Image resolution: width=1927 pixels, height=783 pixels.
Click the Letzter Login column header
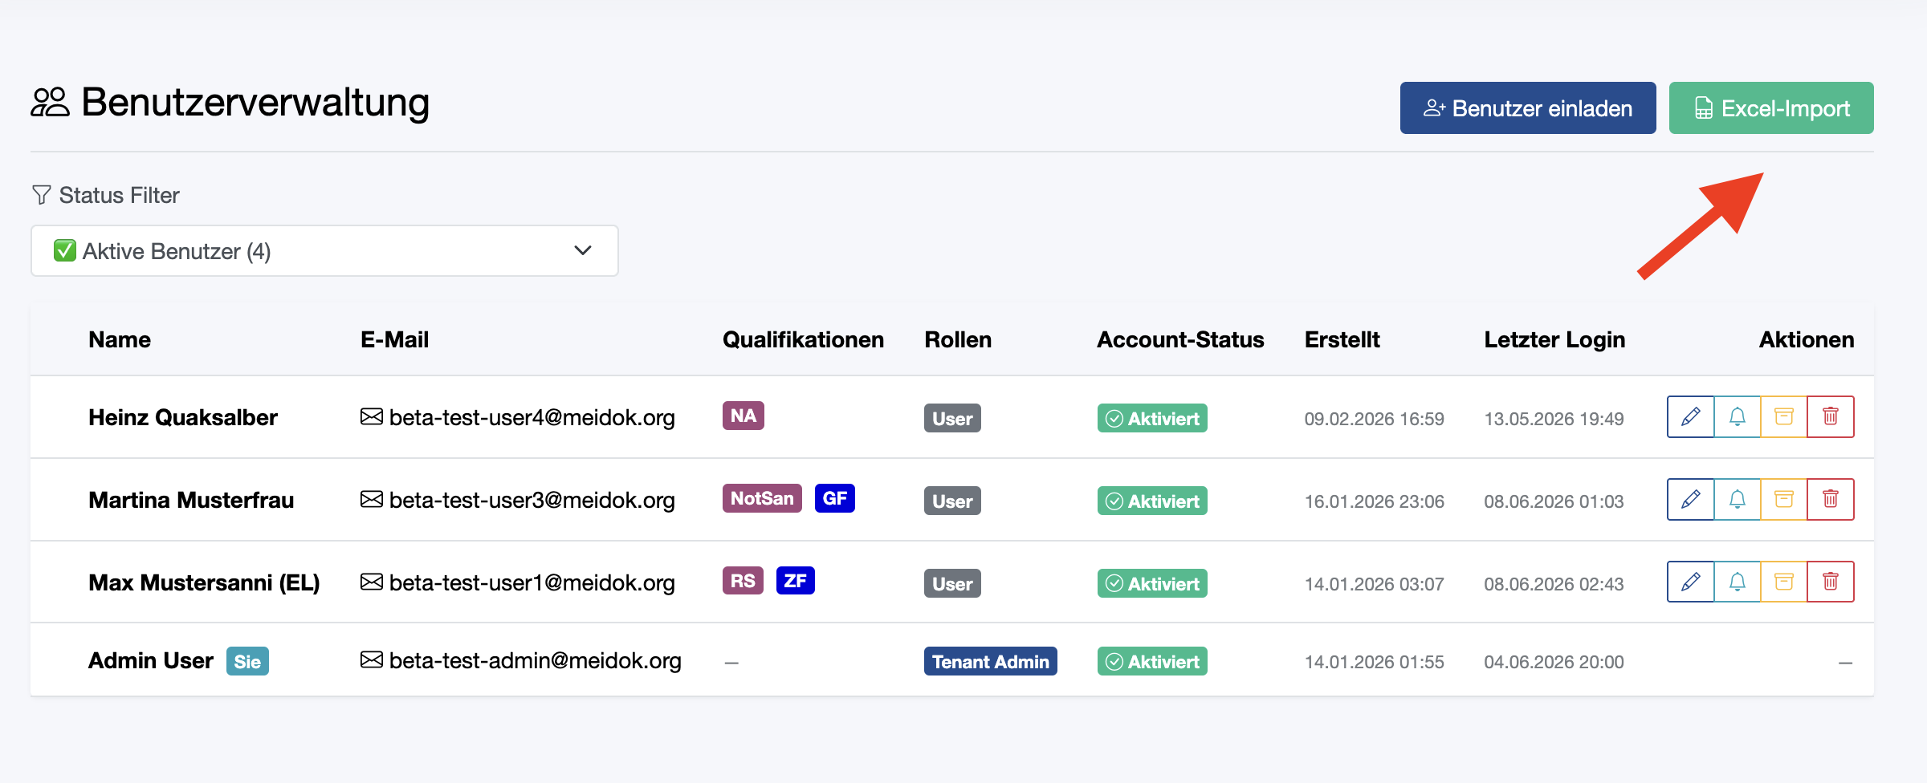pyautogui.click(x=1554, y=339)
